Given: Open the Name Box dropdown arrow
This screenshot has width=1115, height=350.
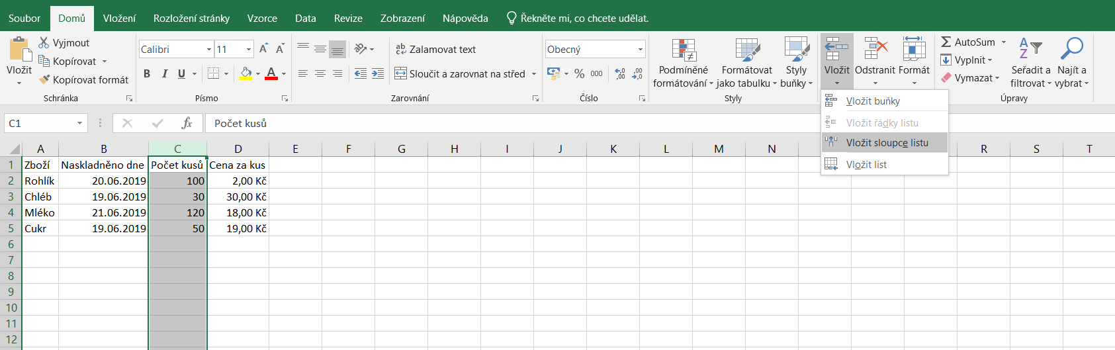Looking at the screenshot, I should coord(79,123).
